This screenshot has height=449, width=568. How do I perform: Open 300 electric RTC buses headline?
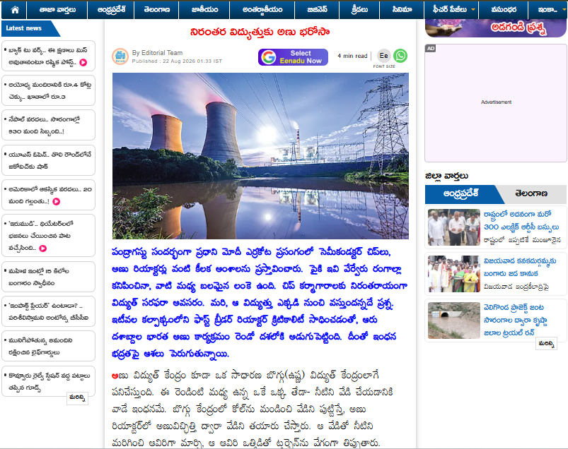coord(521,220)
